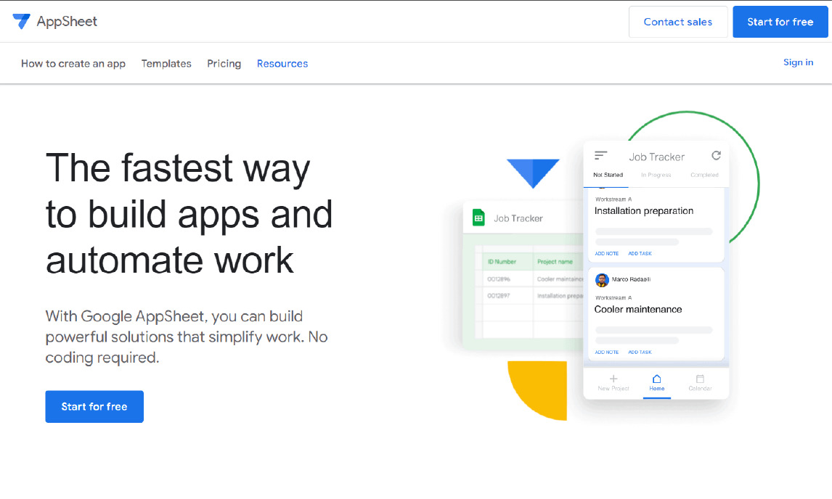
Task: Click the 'Installation preparation' card title
Action: point(644,211)
